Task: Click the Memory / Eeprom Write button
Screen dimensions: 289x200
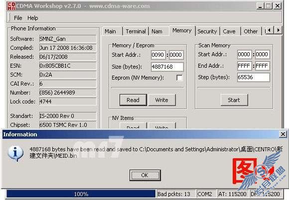Action: click(x=162, y=100)
